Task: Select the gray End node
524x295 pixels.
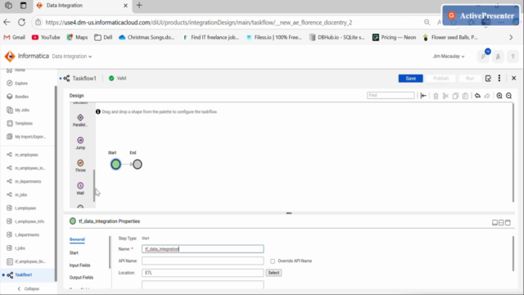Action: [x=138, y=164]
